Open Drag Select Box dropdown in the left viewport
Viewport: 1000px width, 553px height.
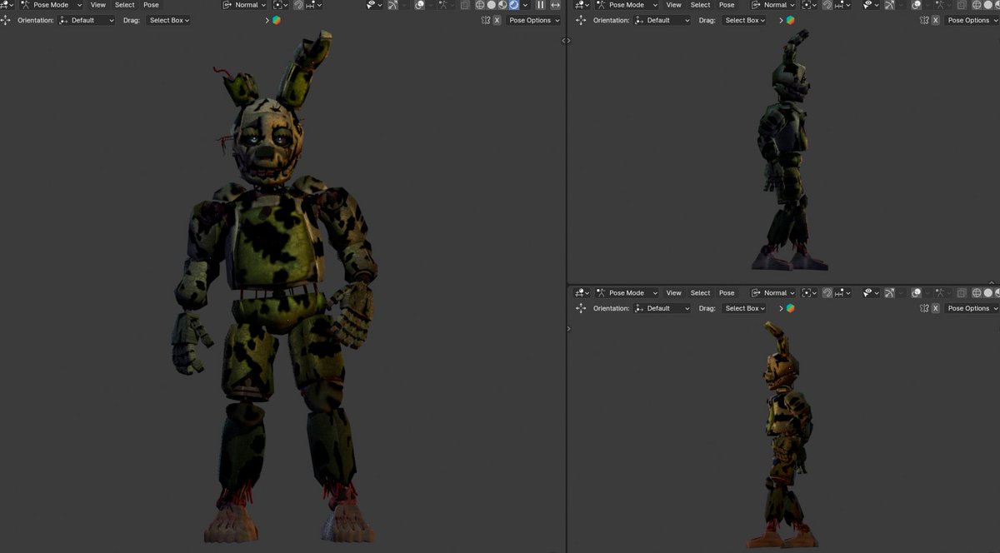(x=168, y=20)
